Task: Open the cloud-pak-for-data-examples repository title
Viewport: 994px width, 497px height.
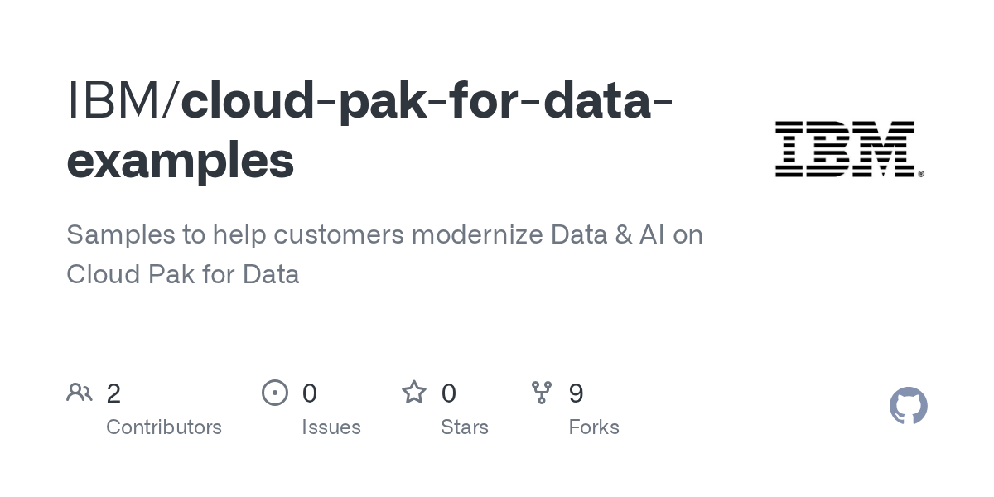Action: pos(369,131)
